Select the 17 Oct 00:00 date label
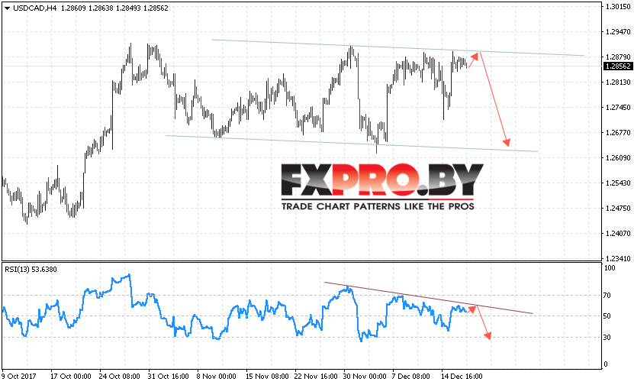 [x=71, y=376]
